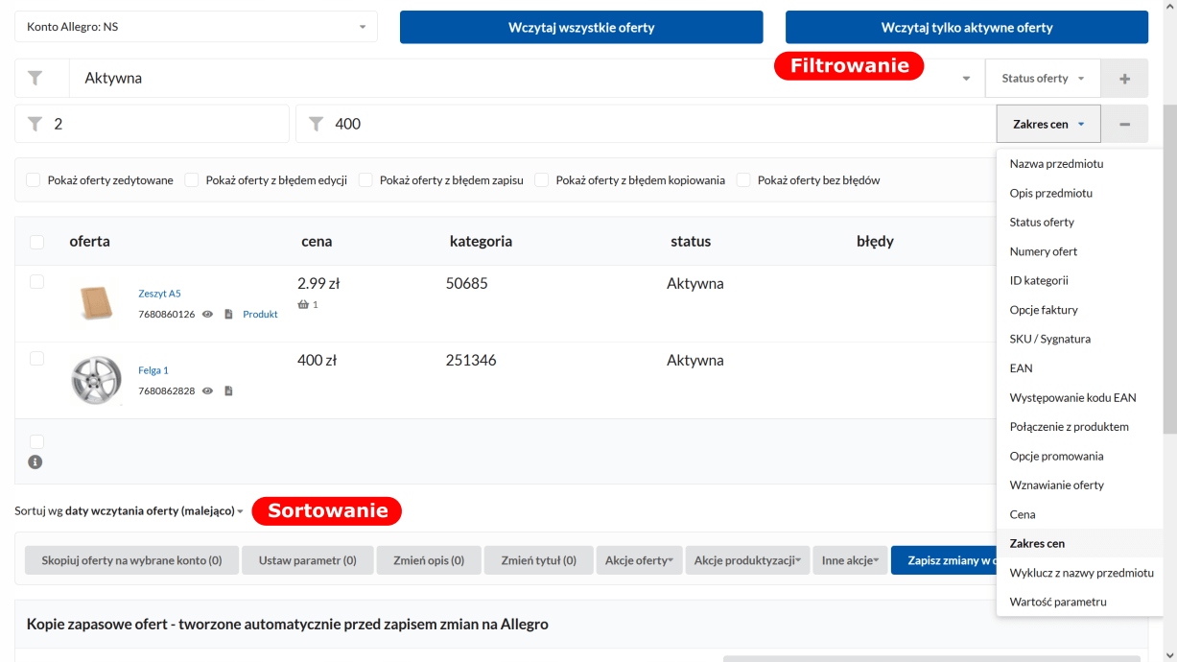Tick the checkbox in the table footer row
The image size is (1177, 662).
(x=36, y=441)
